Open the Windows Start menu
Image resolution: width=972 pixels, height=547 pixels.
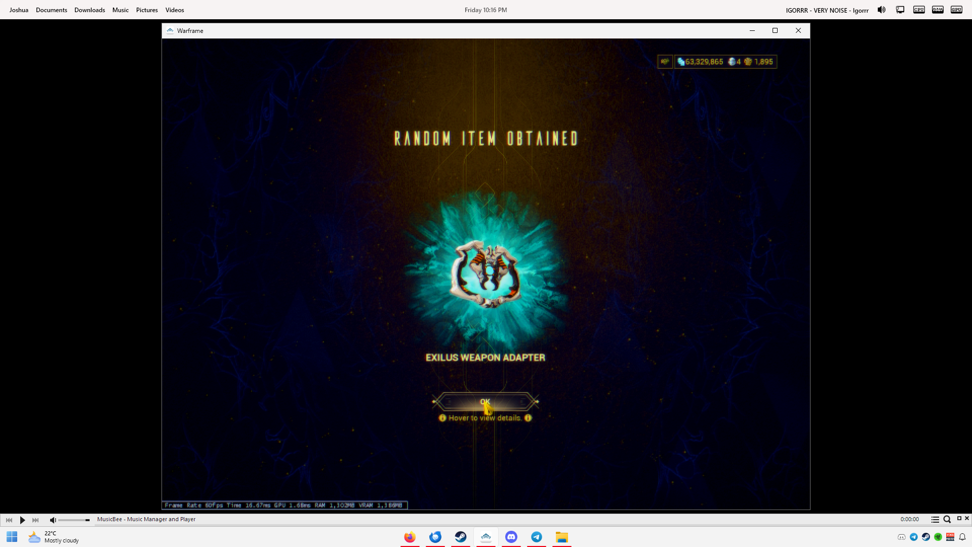[x=12, y=537]
